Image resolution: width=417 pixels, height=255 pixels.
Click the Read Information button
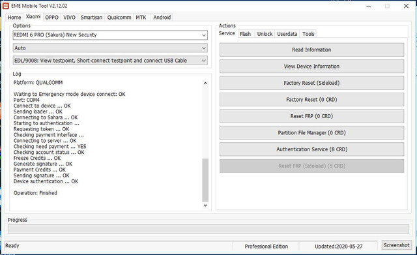(311, 50)
